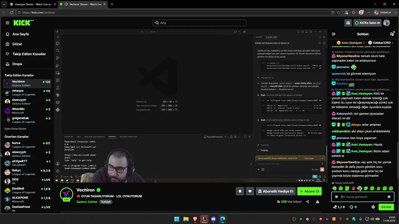Reload the current page
Viewport: 399px width, 224px height.
click(12, 12)
